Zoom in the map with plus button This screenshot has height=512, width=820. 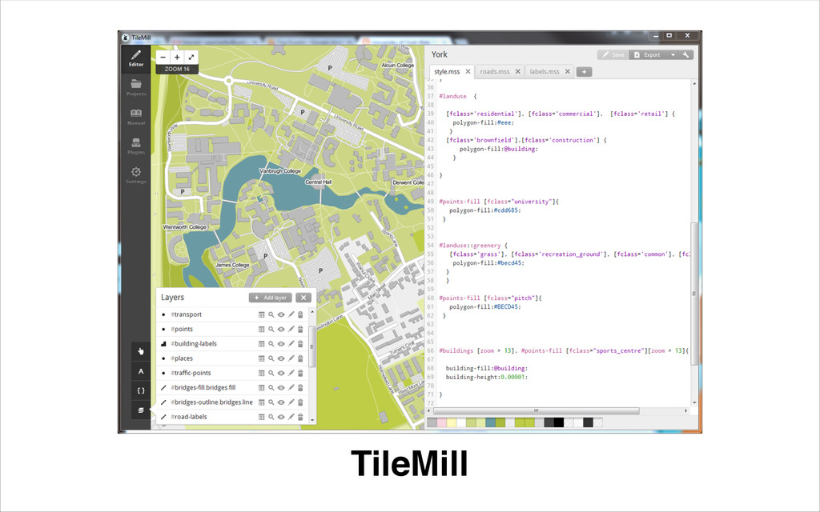click(x=177, y=58)
